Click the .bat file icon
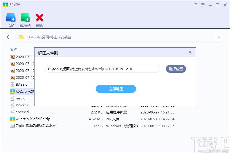230x153 pixels. pos(12,126)
